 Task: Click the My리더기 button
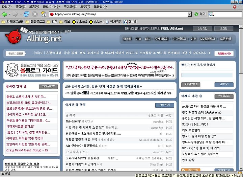pos(165,105)
